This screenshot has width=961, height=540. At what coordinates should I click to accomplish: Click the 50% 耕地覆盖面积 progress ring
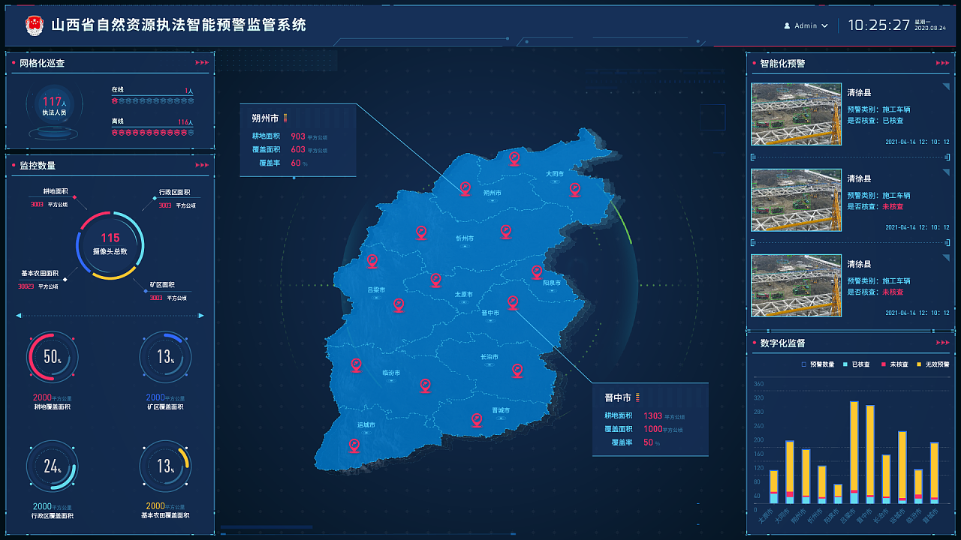tap(51, 357)
